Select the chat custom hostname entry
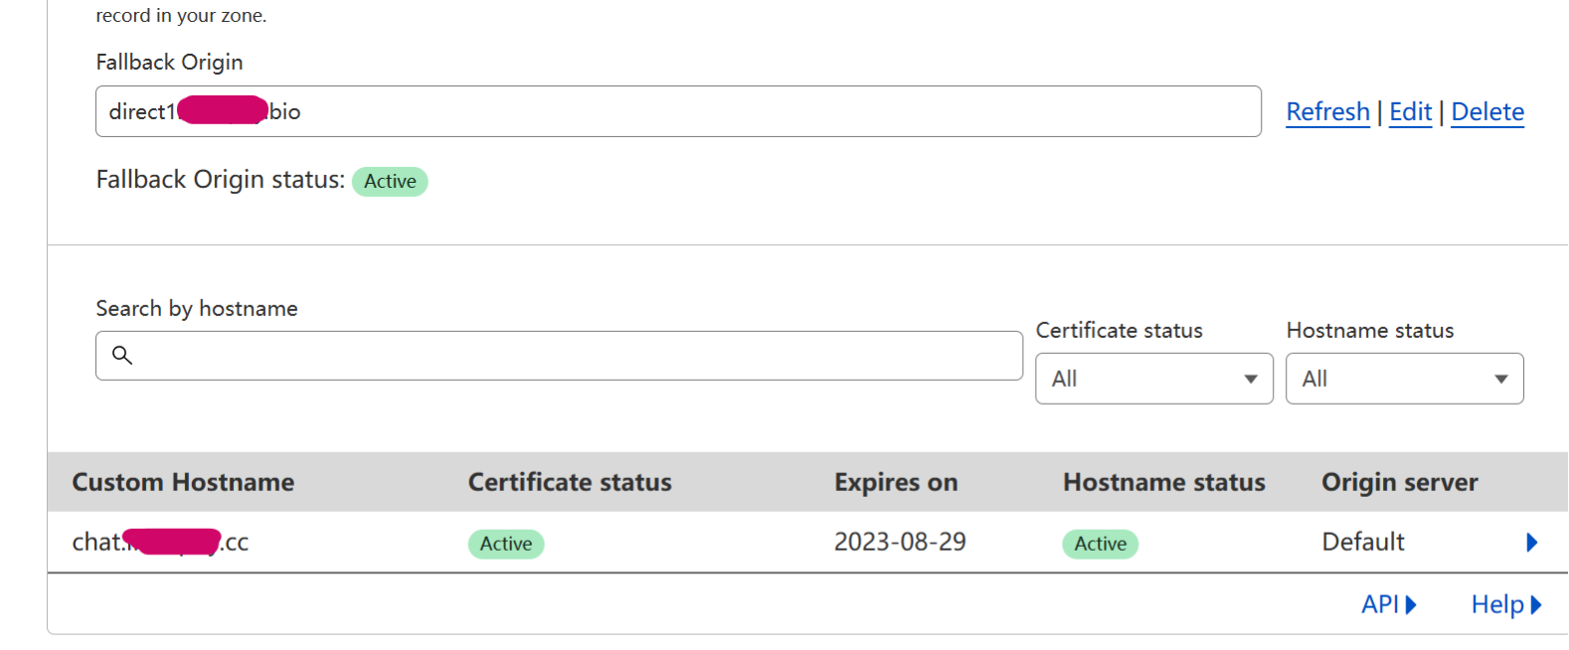 160,543
